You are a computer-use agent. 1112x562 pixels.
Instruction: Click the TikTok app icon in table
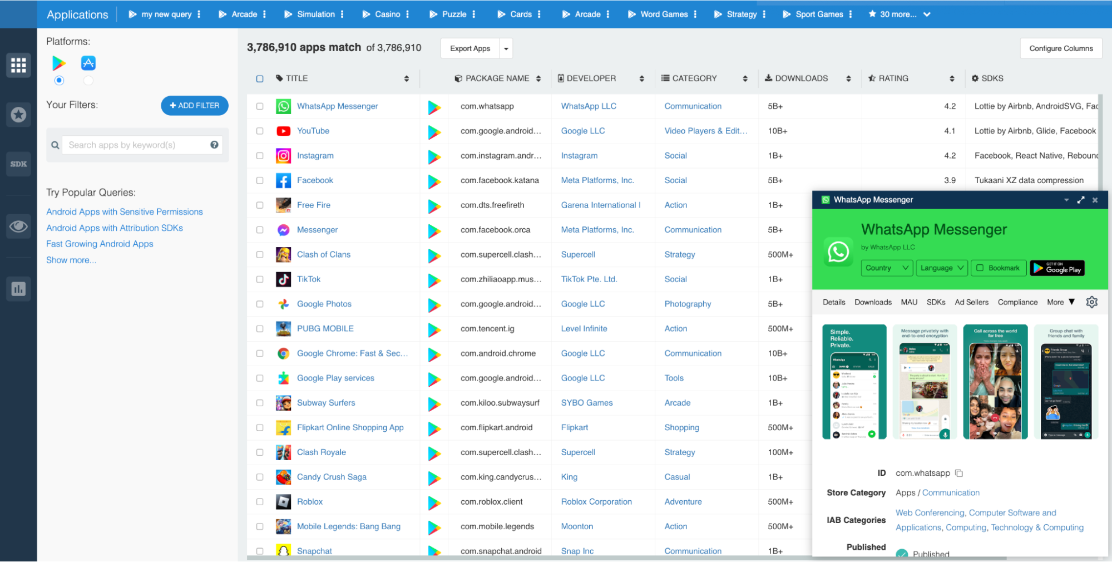[x=284, y=279]
